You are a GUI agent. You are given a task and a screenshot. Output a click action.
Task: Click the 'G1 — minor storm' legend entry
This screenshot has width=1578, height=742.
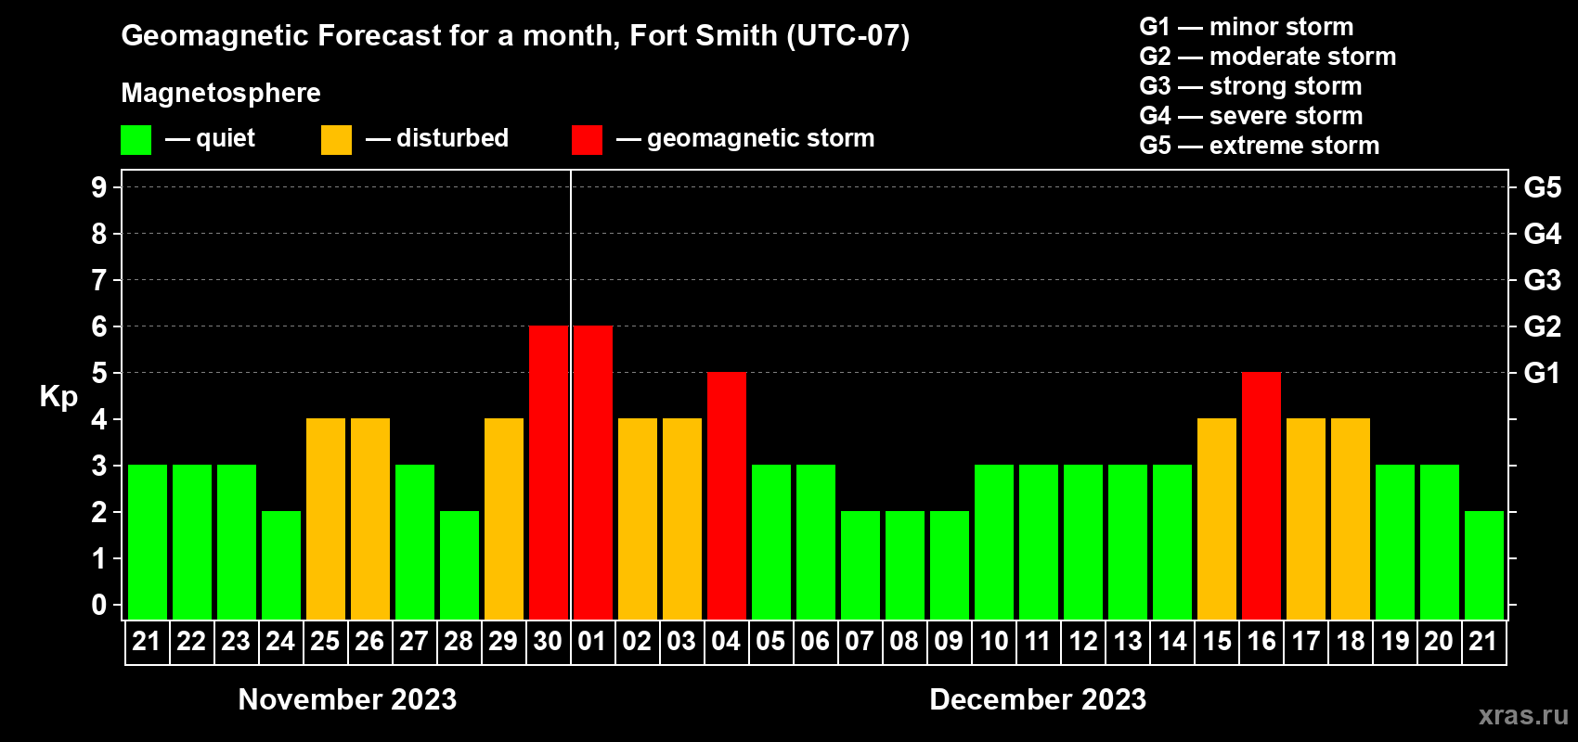1247,27
